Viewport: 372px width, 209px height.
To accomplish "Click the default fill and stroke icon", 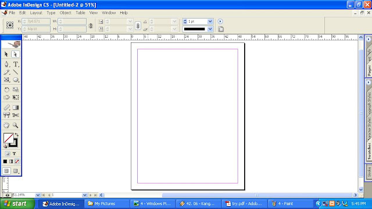I will 5,146.
